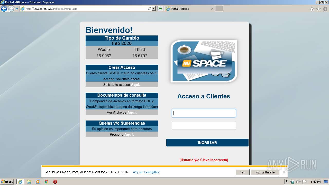Expand the address bar autocomplete dropdown

pyautogui.click(x=154, y=9)
